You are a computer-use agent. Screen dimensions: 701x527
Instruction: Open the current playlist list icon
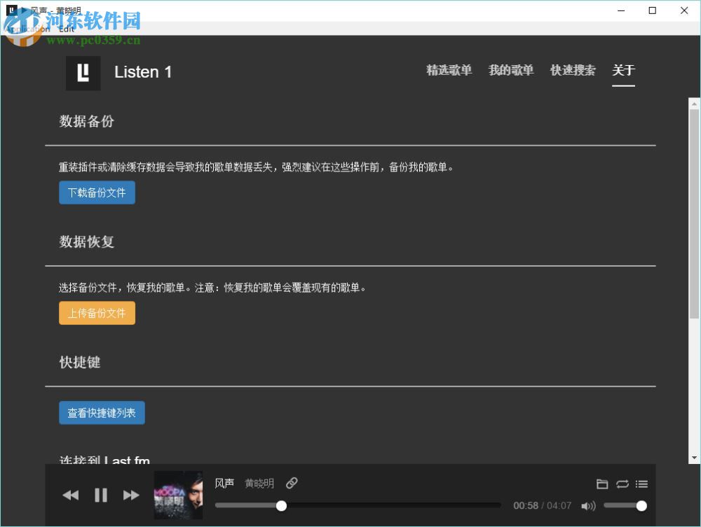[641, 484]
